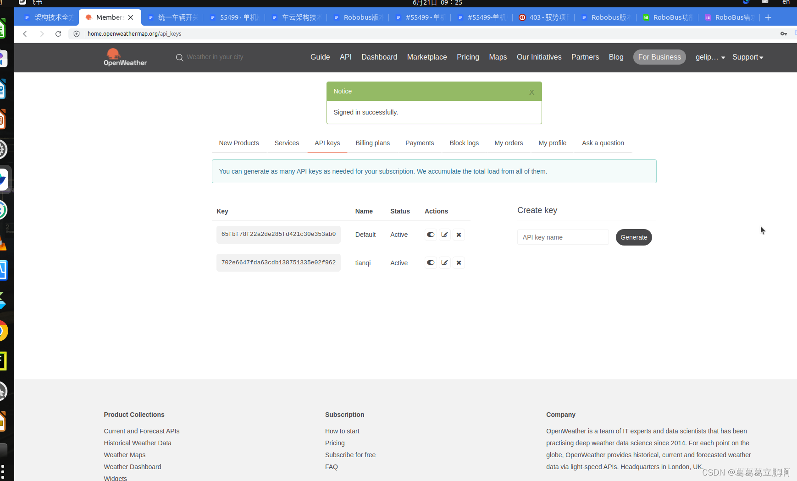The image size is (797, 481).
Task: Click the Generate button
Action: pos(634,237)
